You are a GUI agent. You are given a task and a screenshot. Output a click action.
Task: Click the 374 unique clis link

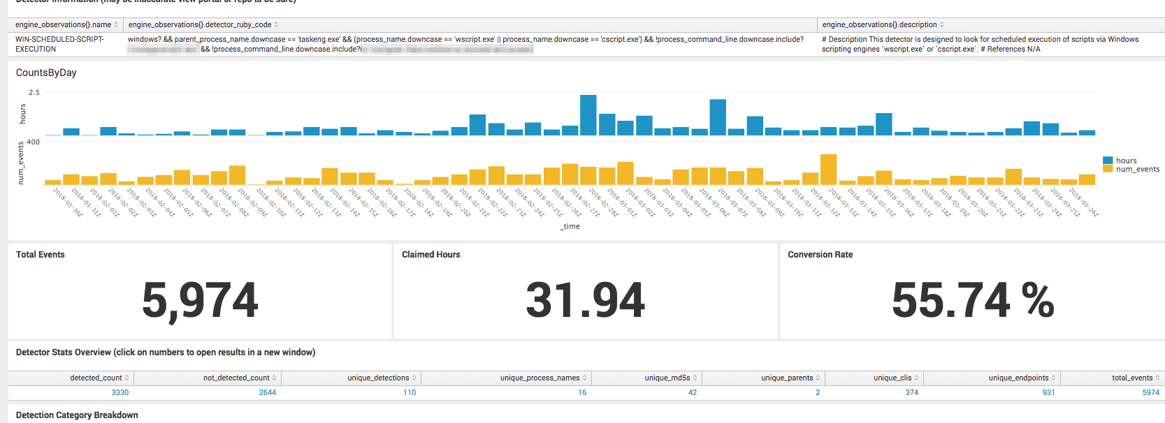click(x=911, y=392)
